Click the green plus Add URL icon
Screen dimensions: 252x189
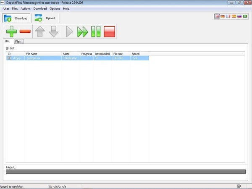[x=11, y=31]
